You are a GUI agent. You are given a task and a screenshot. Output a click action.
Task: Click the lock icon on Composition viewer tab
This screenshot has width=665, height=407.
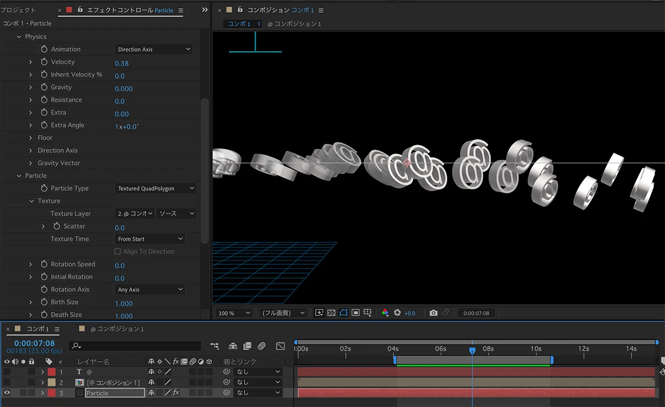(240, 9)
